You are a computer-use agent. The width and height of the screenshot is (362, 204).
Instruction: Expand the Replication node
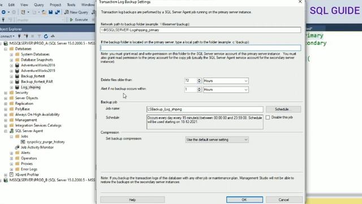click(x=6, y=104)
